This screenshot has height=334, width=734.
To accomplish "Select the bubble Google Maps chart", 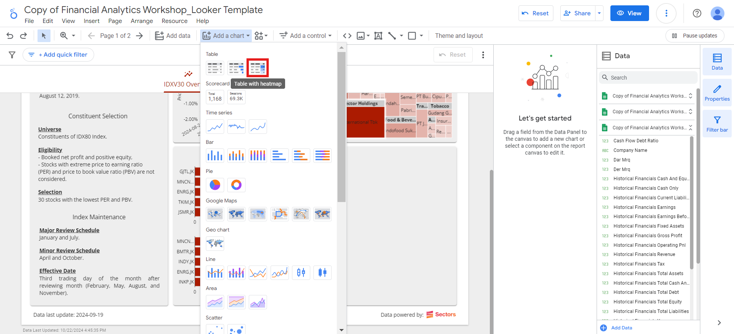I will (215, 214).
